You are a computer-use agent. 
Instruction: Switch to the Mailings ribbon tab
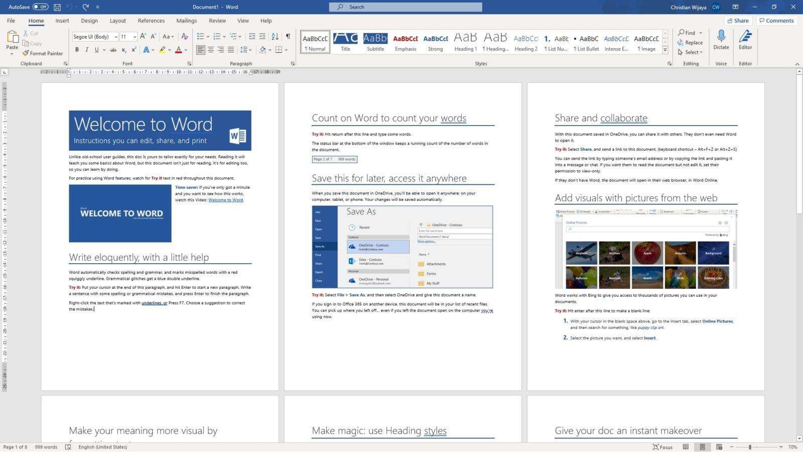click(x=186, y=21)
